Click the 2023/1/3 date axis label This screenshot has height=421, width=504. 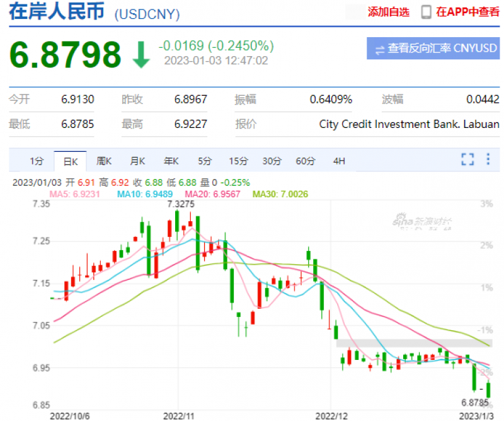476,416
